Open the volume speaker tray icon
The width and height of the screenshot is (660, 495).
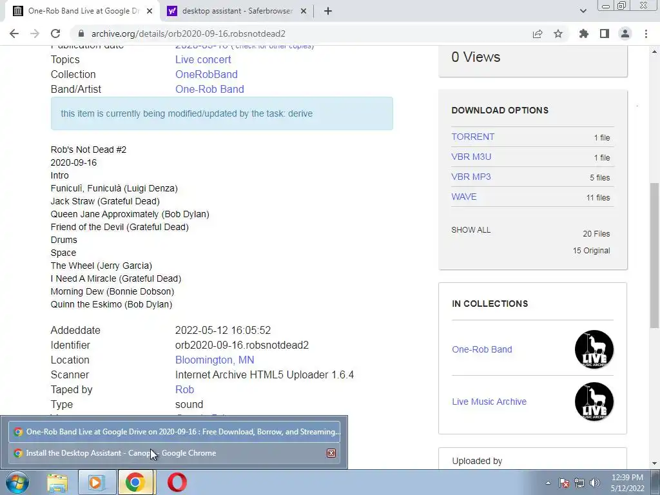(595, 483)
